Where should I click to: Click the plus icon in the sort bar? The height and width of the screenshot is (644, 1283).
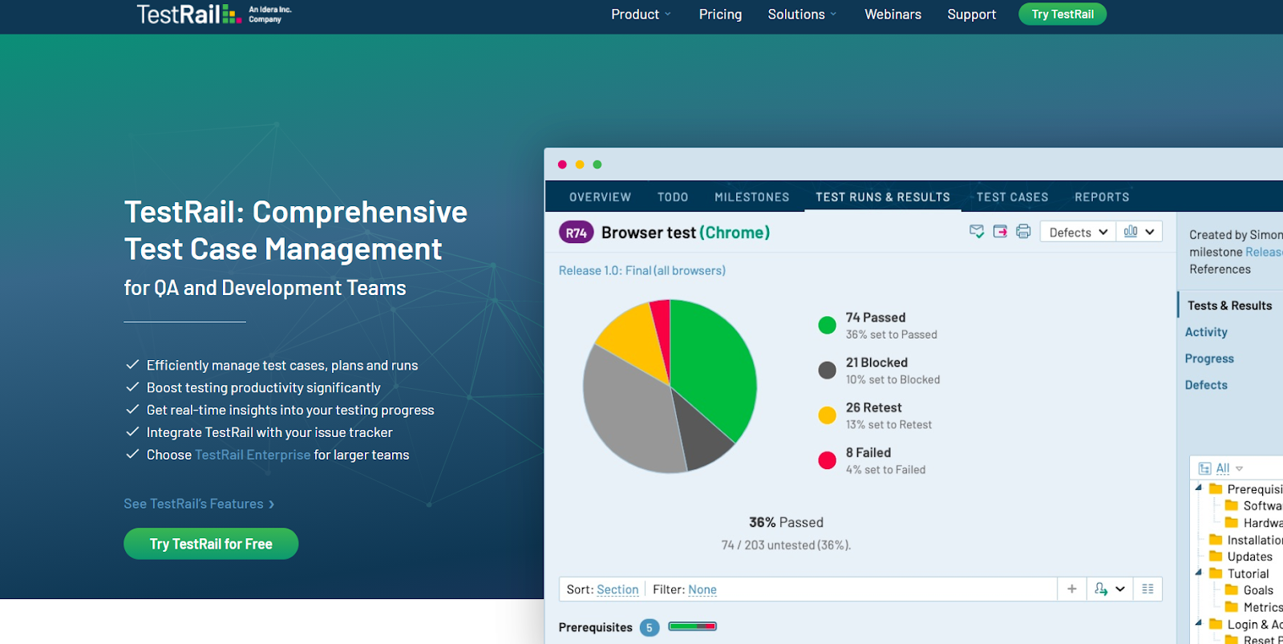pos(1071,589)
